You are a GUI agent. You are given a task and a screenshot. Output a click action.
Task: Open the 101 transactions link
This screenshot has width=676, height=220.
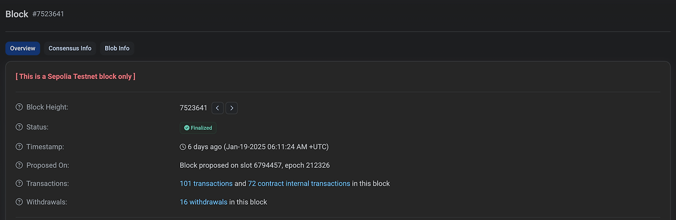click(206, 184)
